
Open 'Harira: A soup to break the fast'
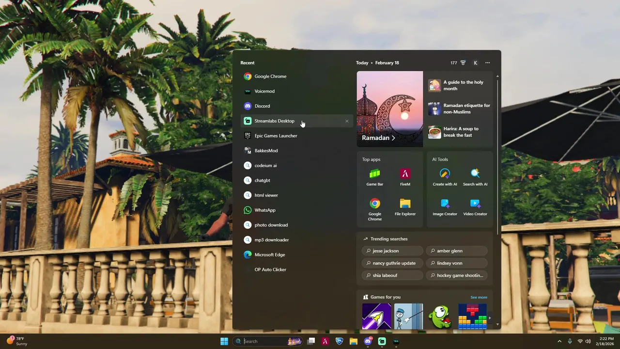[x=460, y=132]
